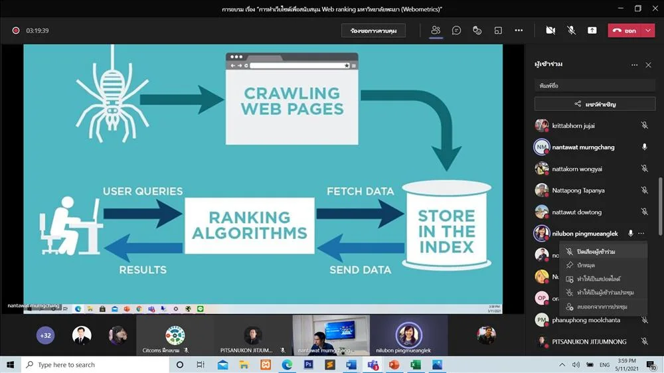Select the nilubon pingmueanglek video tile

408,335
